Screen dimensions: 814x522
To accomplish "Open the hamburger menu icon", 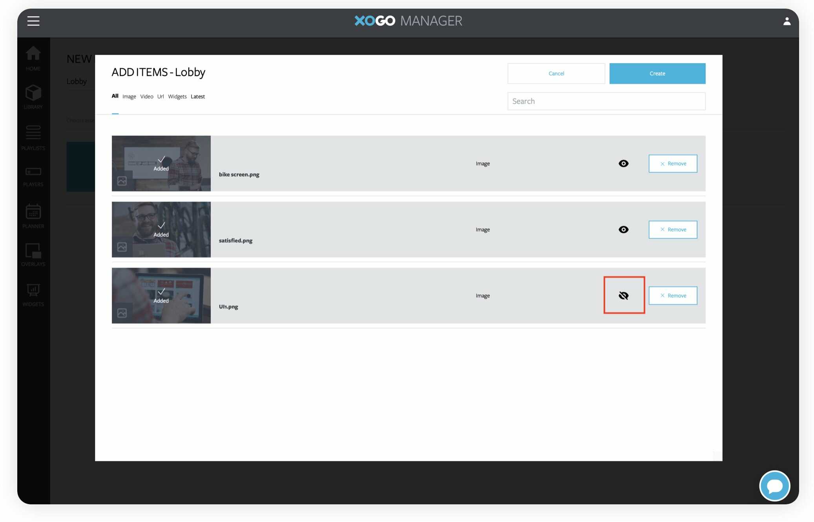I will click(33, 21).
